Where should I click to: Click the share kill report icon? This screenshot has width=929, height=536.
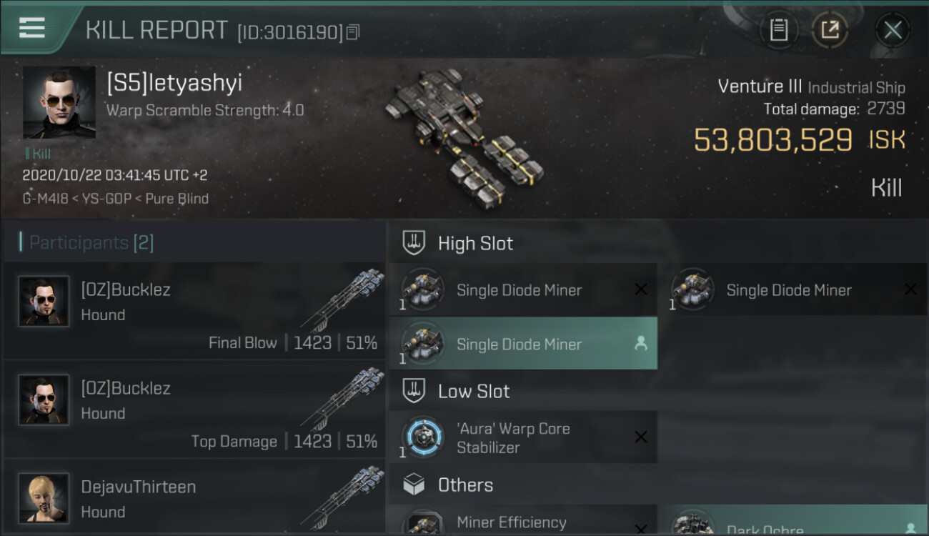[x=830, y=30]
